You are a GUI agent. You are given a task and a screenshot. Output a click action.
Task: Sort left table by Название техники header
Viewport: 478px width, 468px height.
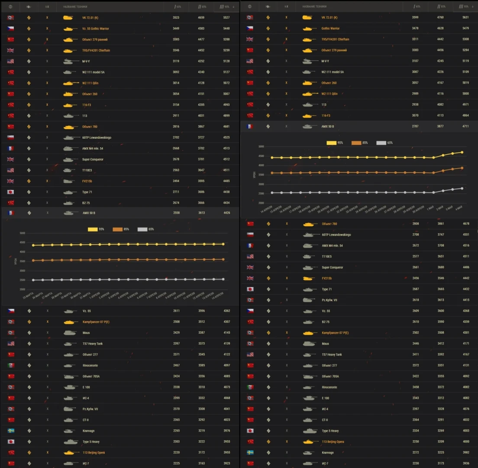(x=74, y=7)
